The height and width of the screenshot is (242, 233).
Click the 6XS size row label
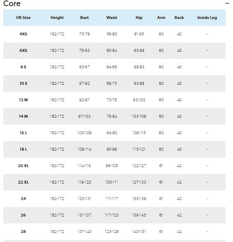coord(23,51)
